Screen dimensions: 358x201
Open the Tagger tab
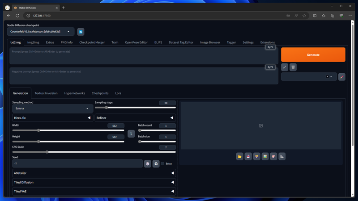(x=231, y=42)
